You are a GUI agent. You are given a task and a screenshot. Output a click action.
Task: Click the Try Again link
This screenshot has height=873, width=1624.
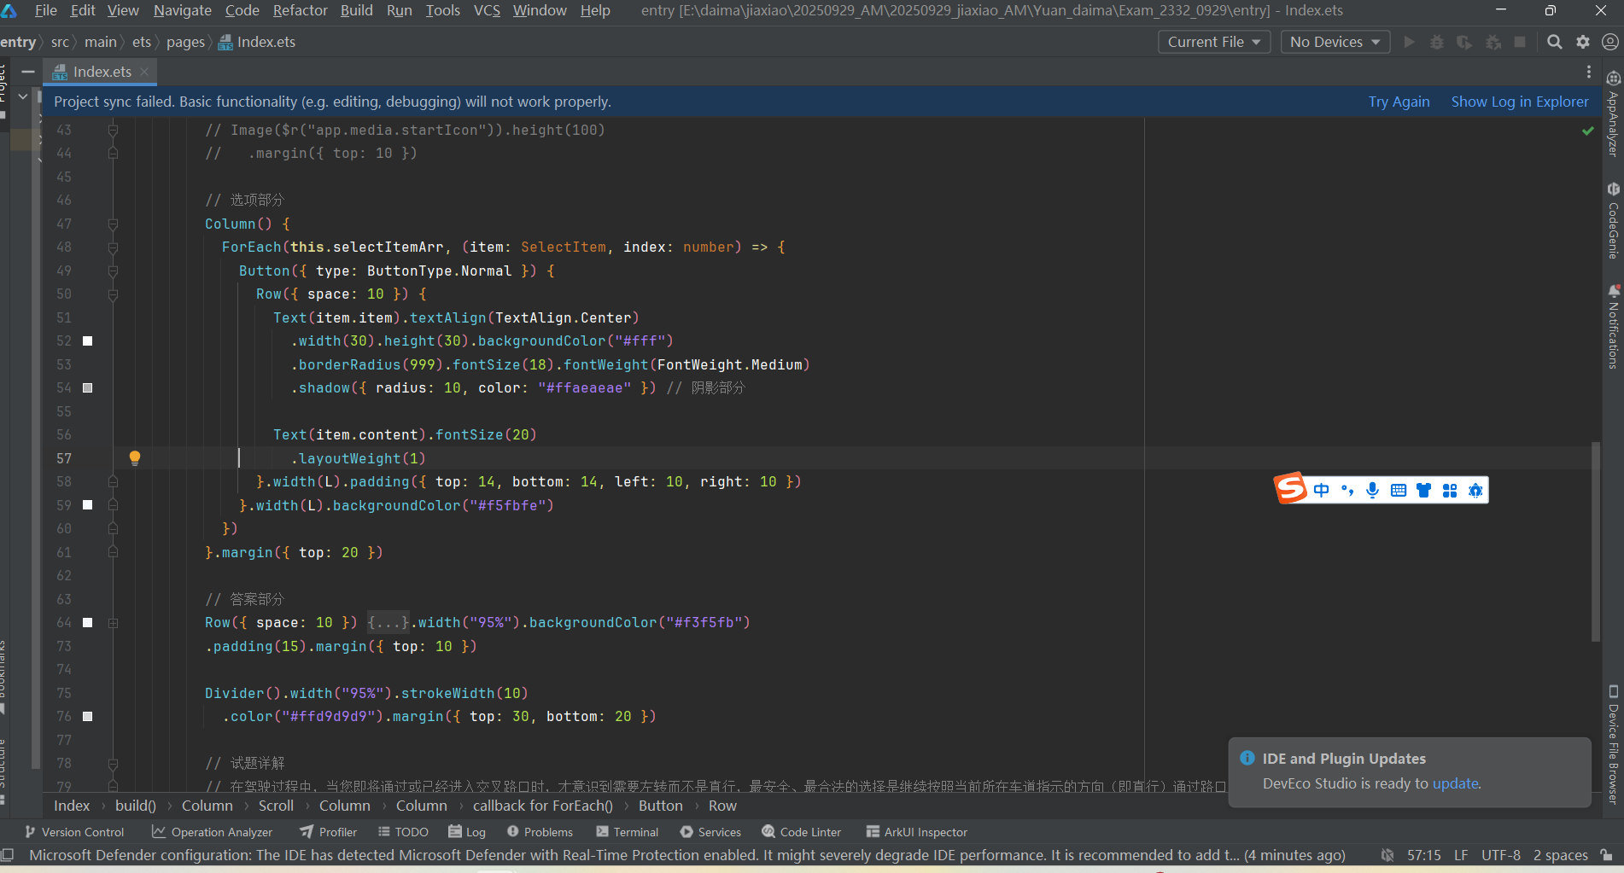1399,102
